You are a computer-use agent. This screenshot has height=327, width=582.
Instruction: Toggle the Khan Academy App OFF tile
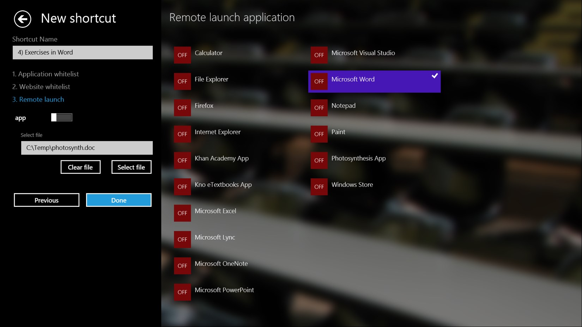pos(182,160)
